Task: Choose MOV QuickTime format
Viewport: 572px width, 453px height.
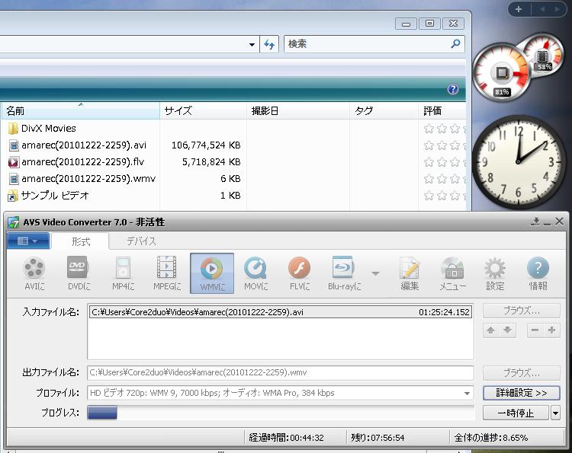Action: [255, 274]
